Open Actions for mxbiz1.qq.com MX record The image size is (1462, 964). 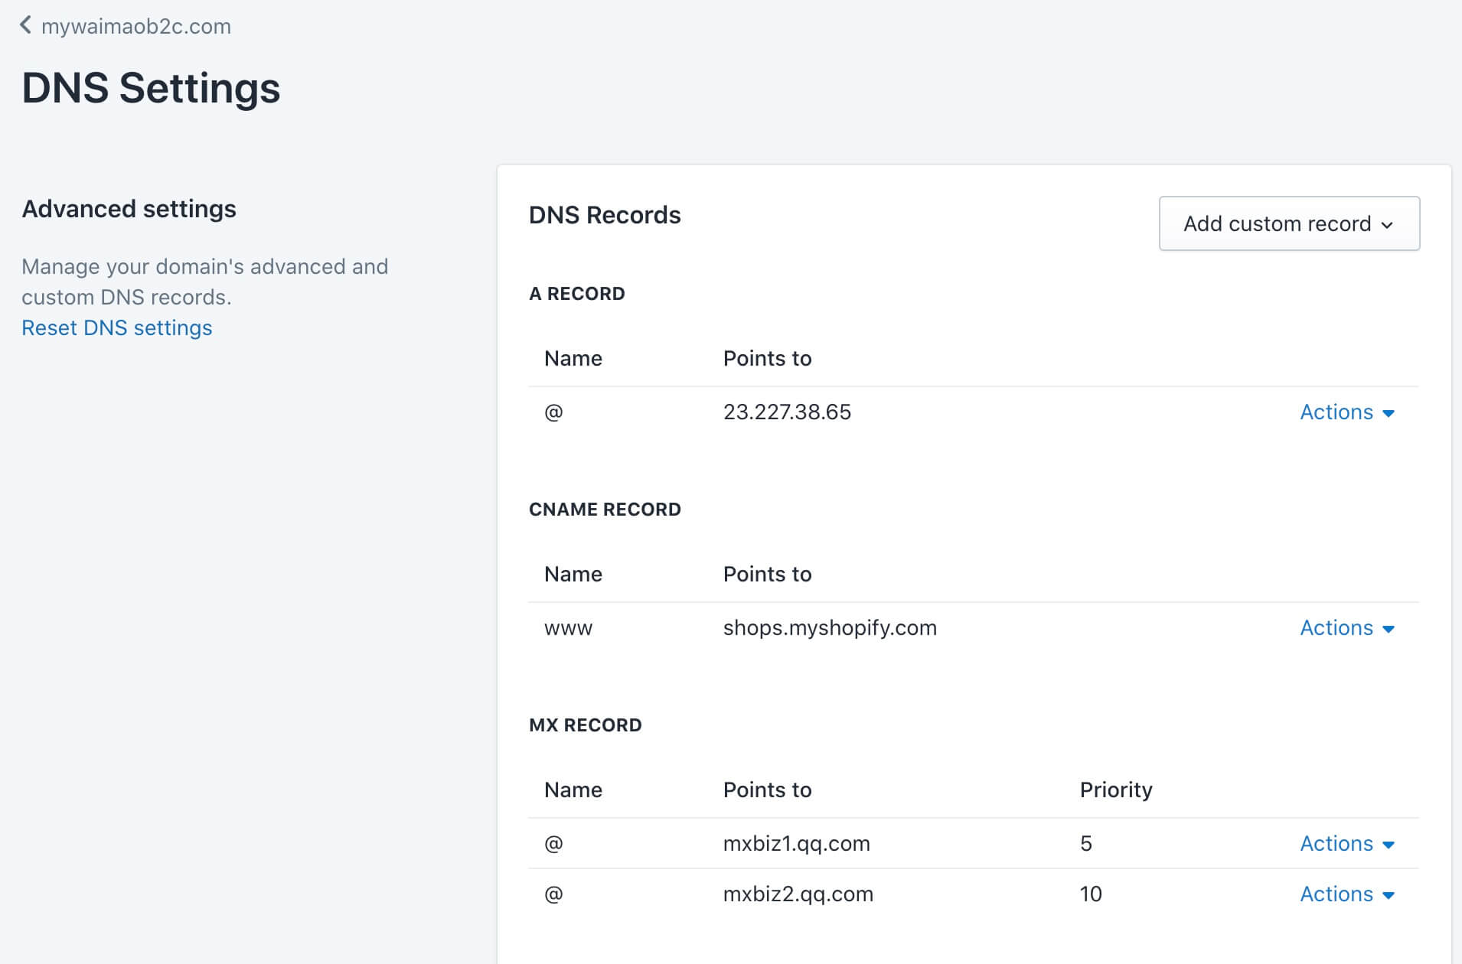click(x=1347, y=843)
